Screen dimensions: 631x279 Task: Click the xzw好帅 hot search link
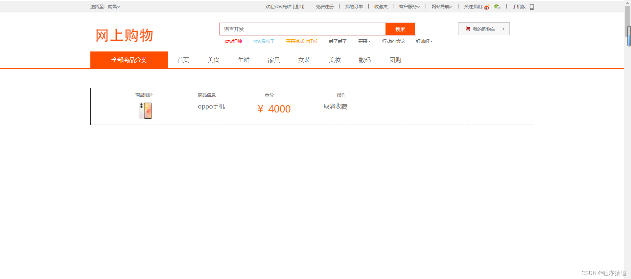(x=233, y=41)
